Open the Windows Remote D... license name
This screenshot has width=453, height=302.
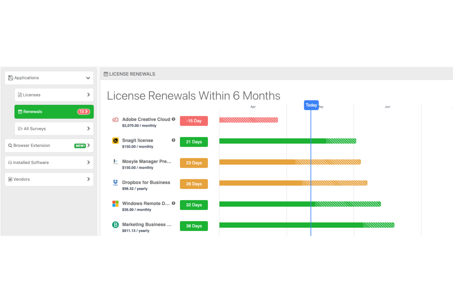pos(146,203)
